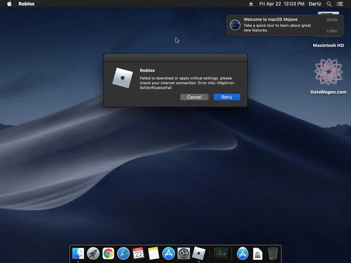This screenshot has width=351, height=263.
Task: Open the Apple menu
Action: pos(9,3)
